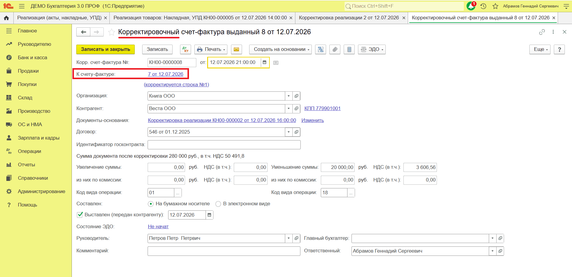Go to the home page icon
This screenshot has width=572, height=277.
(6, 18)
